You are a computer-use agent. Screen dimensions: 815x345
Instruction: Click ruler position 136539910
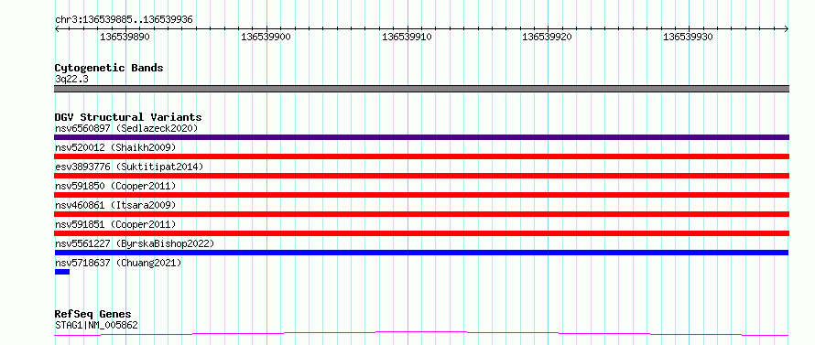[x=407, y=37]
